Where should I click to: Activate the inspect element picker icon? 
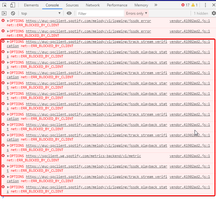coord(4,5)
